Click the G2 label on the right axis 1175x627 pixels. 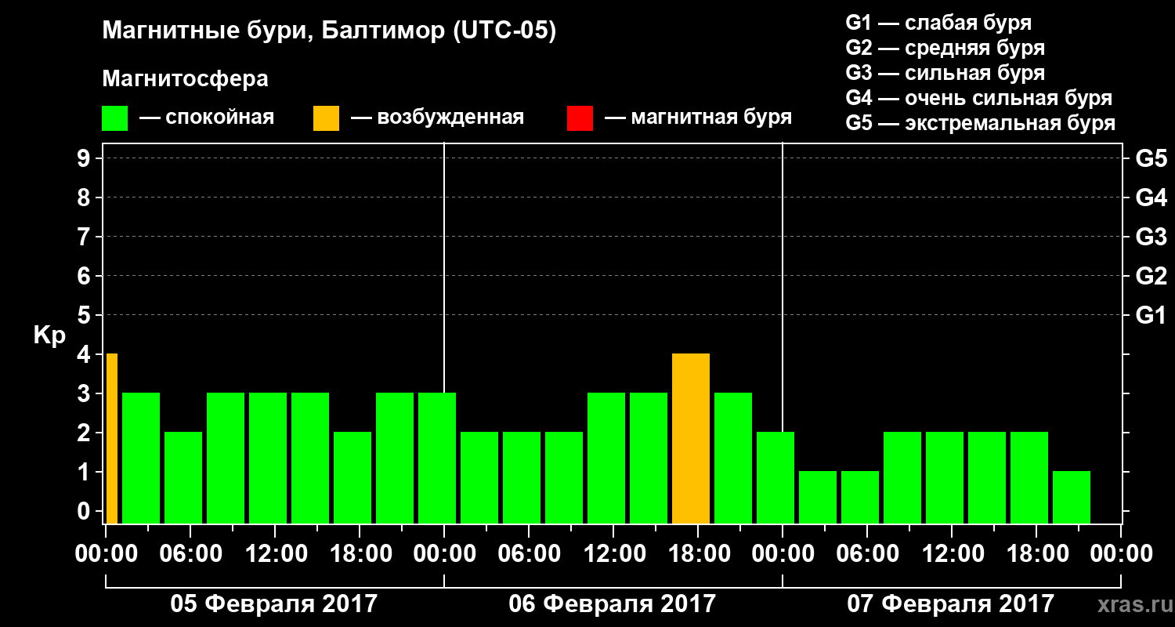point(1151,276)
